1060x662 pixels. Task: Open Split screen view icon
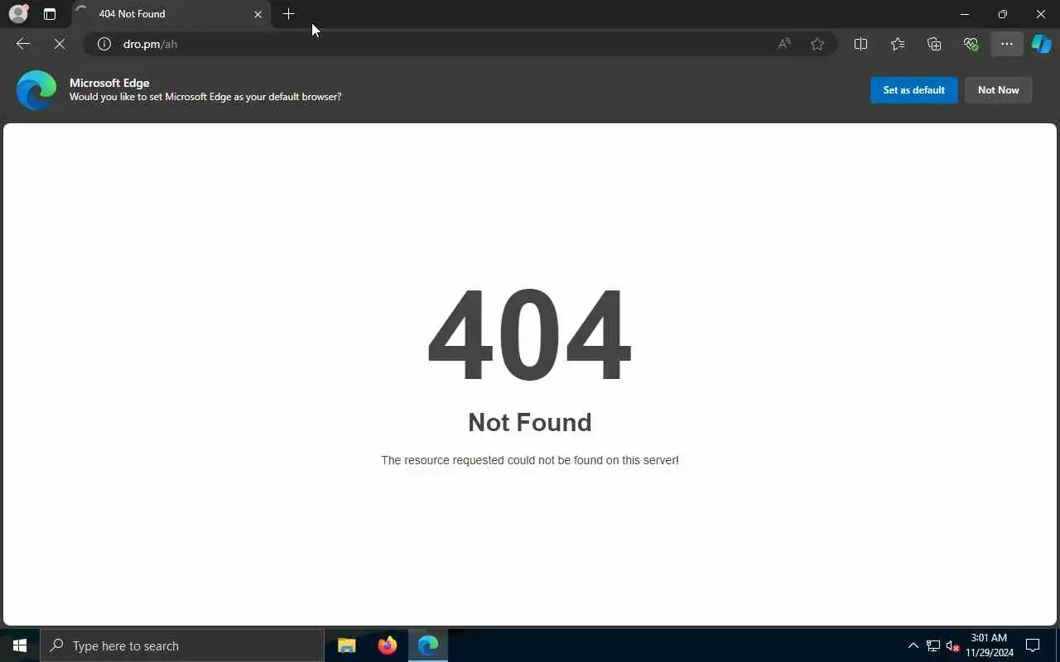[x=860, y=44]
